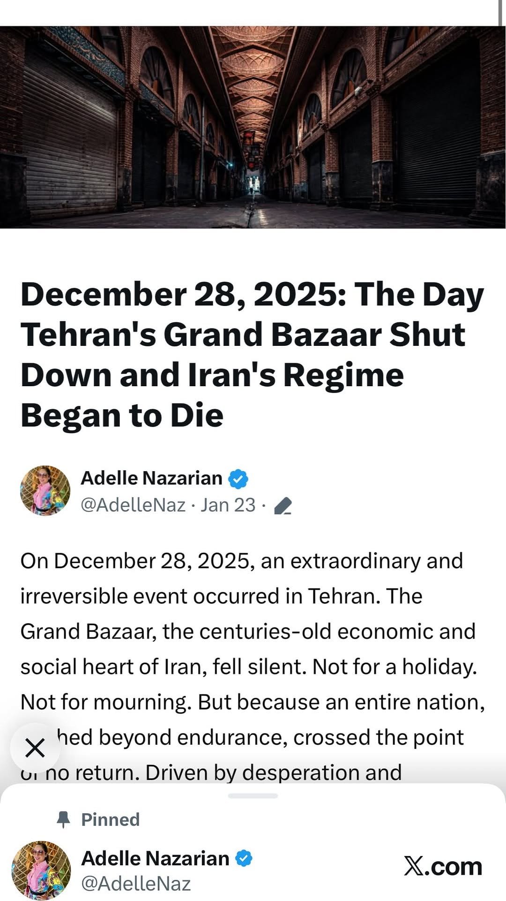Screen dimensions: 506x901
Task: Click the pin icon next to Pinned
Action: pos(63,820)
